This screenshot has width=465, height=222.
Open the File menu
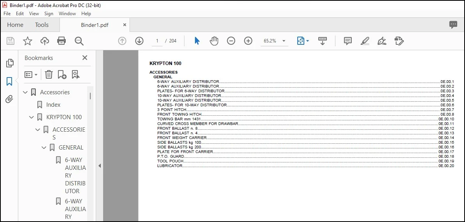click(7, 14)
